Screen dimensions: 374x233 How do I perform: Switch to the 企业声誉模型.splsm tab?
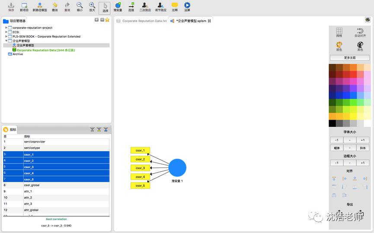191,21
